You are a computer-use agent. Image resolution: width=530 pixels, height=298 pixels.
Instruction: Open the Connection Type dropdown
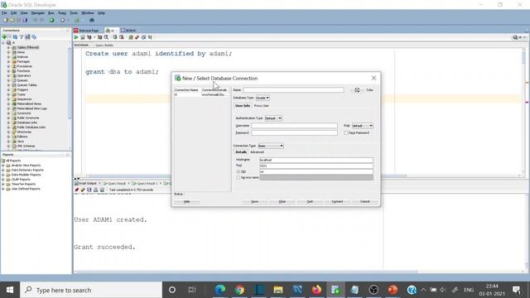[271, 146]
